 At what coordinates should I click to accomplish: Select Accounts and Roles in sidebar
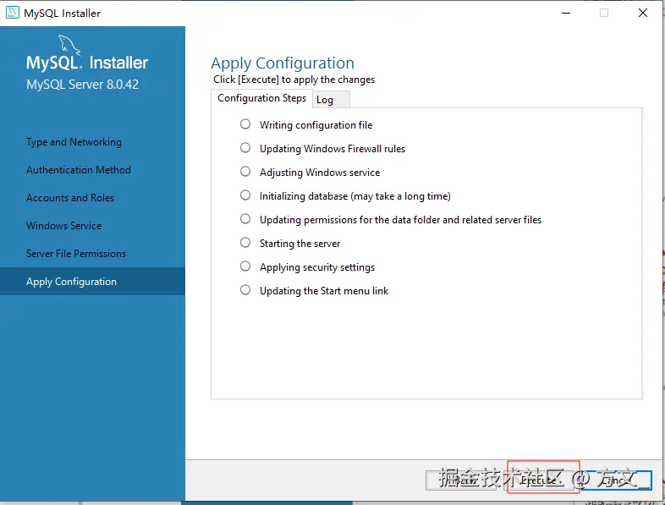(x=70, y=198)
